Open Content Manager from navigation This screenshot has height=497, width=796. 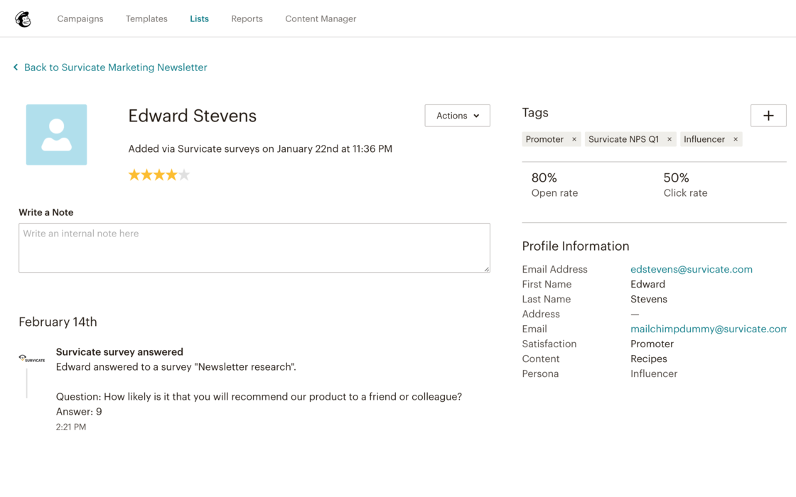pos(321,19)
